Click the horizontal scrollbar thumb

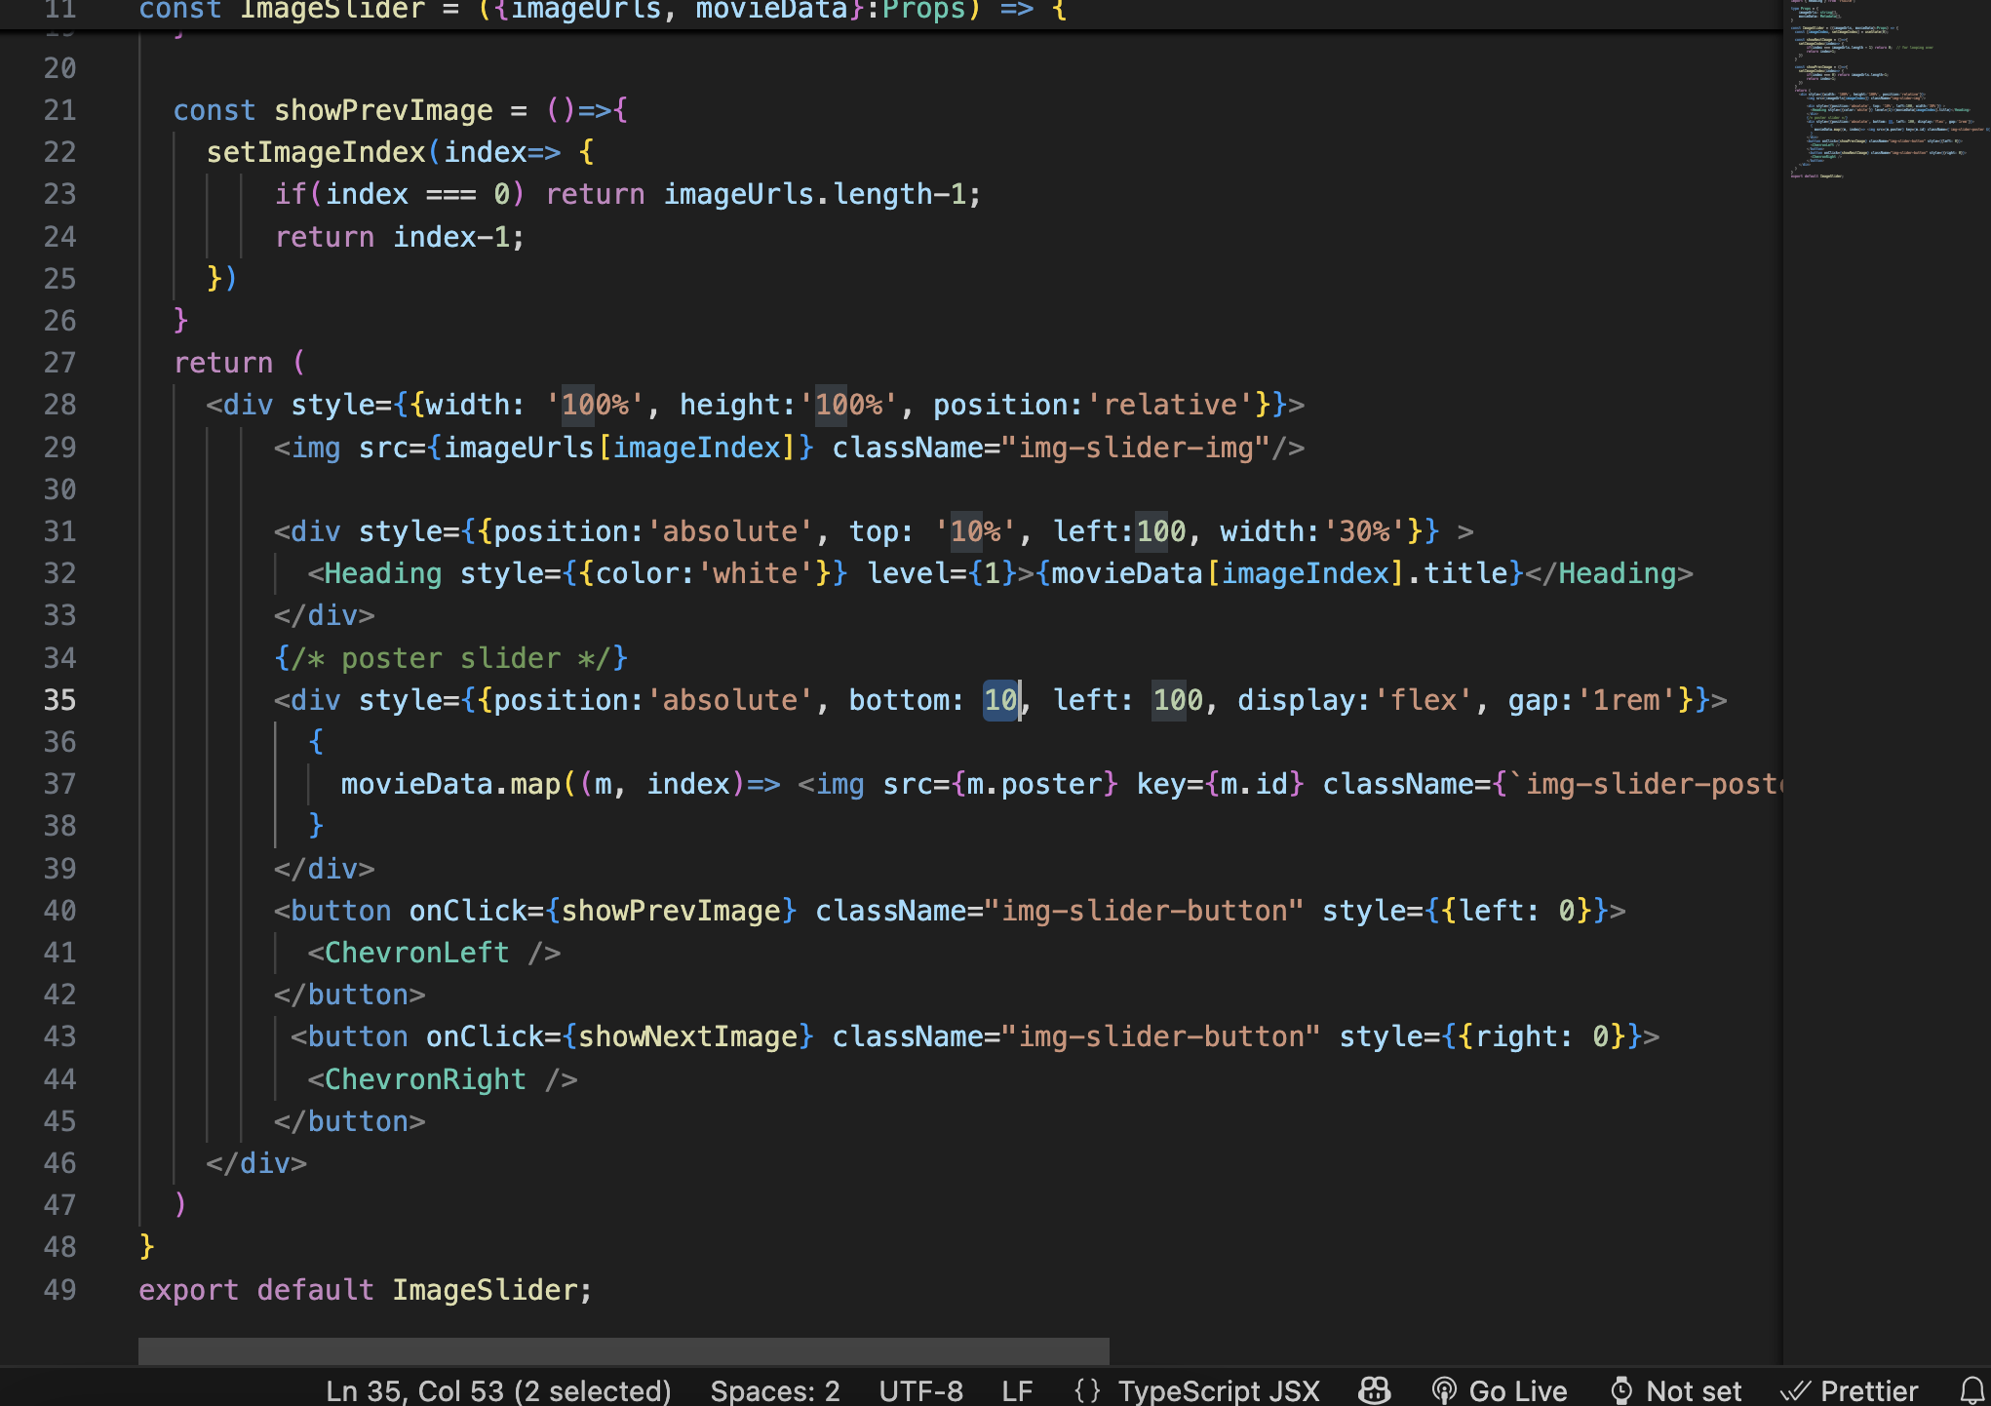coord(624,1351)
